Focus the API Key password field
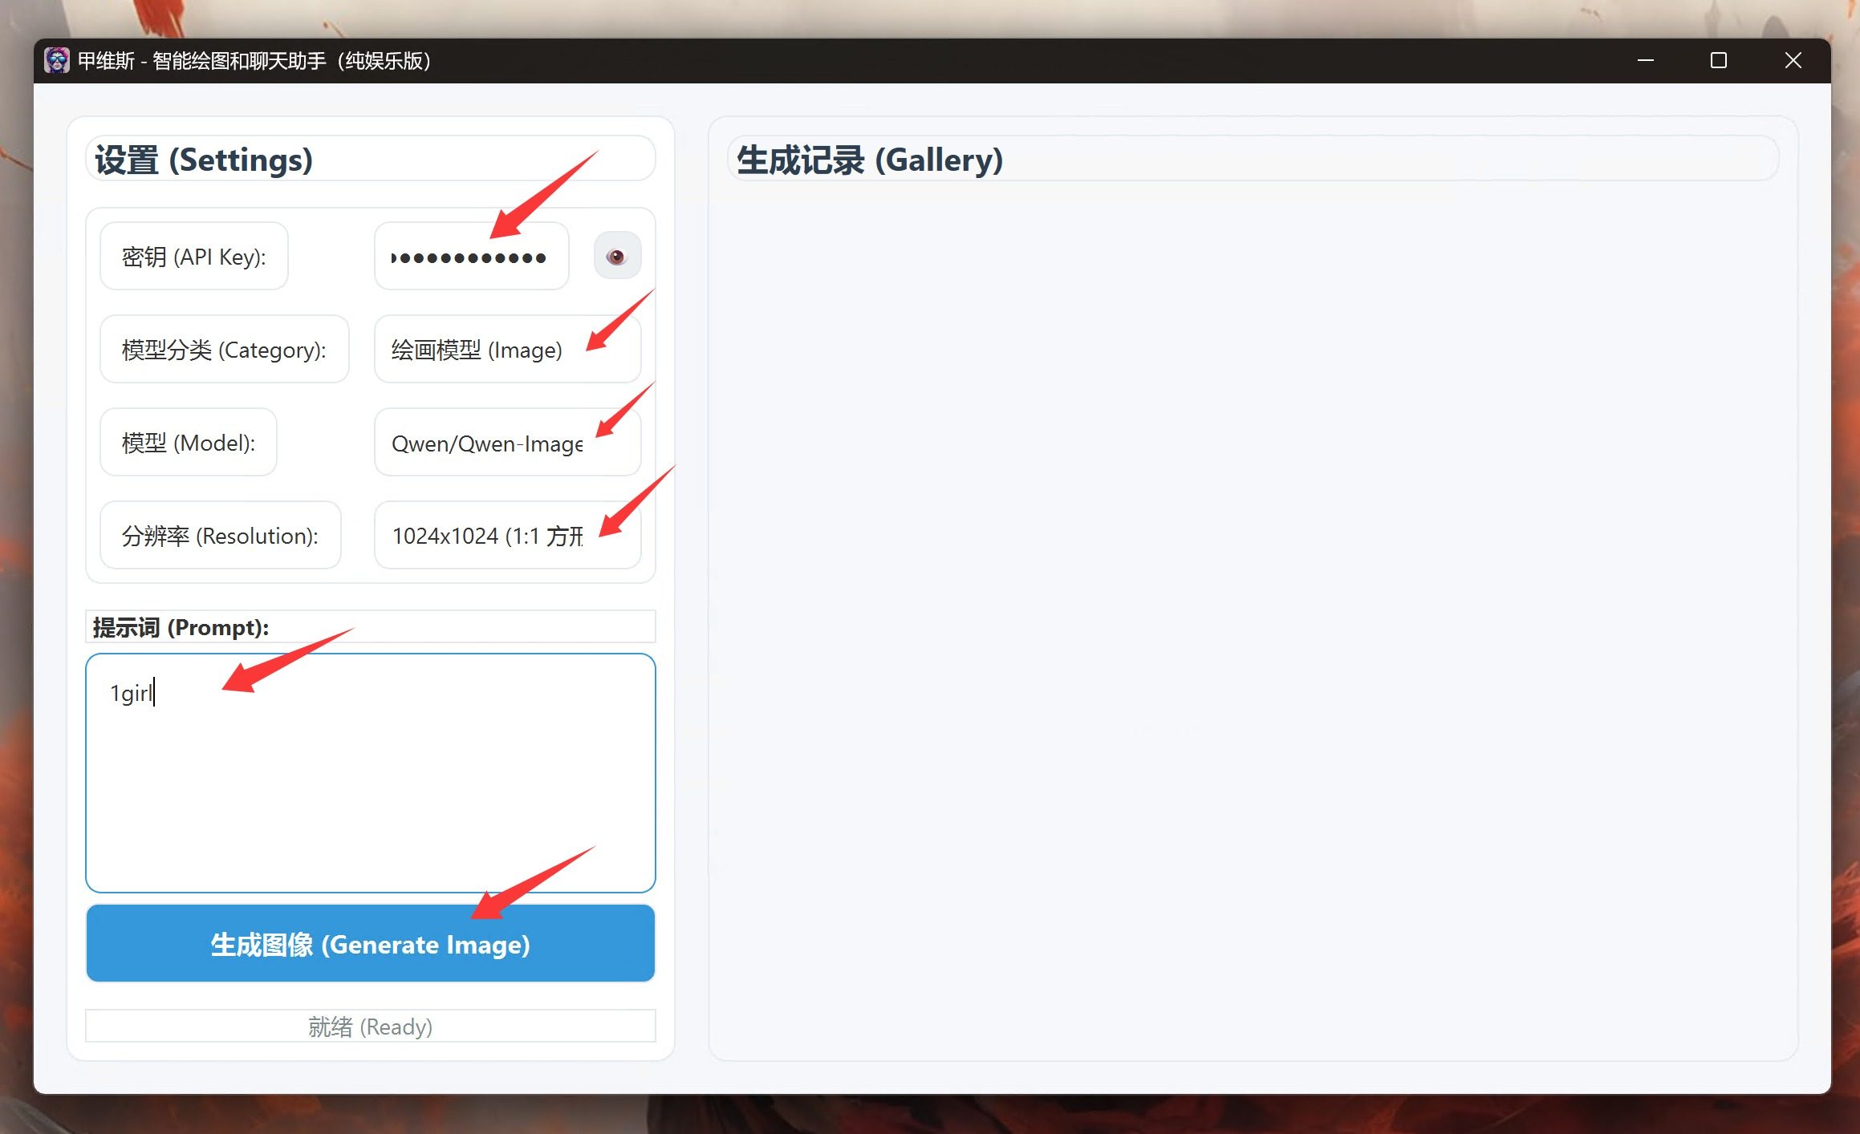This screenshot has height=1134, width=1860. pyautogui.click(x=471, y=257)
